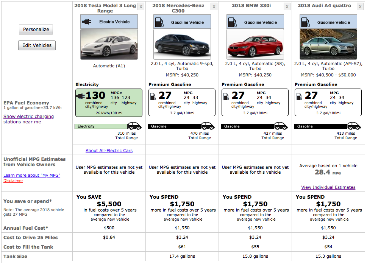Open the Mercedes-Benz C300 photo

[182, 44]
